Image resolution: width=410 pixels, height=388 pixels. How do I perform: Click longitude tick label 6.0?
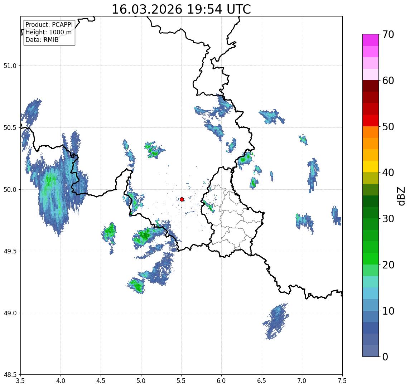222,381
